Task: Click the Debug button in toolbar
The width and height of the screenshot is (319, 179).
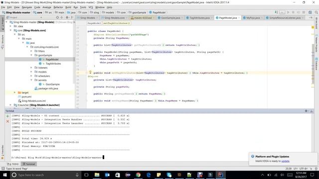Action: (293, 12)
